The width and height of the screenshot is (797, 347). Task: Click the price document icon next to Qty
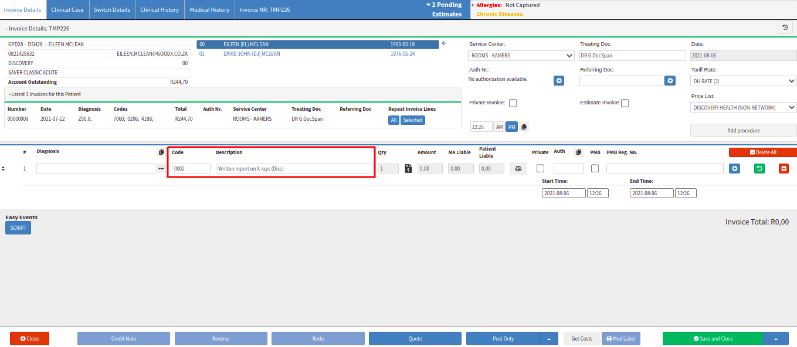point(408,169)
